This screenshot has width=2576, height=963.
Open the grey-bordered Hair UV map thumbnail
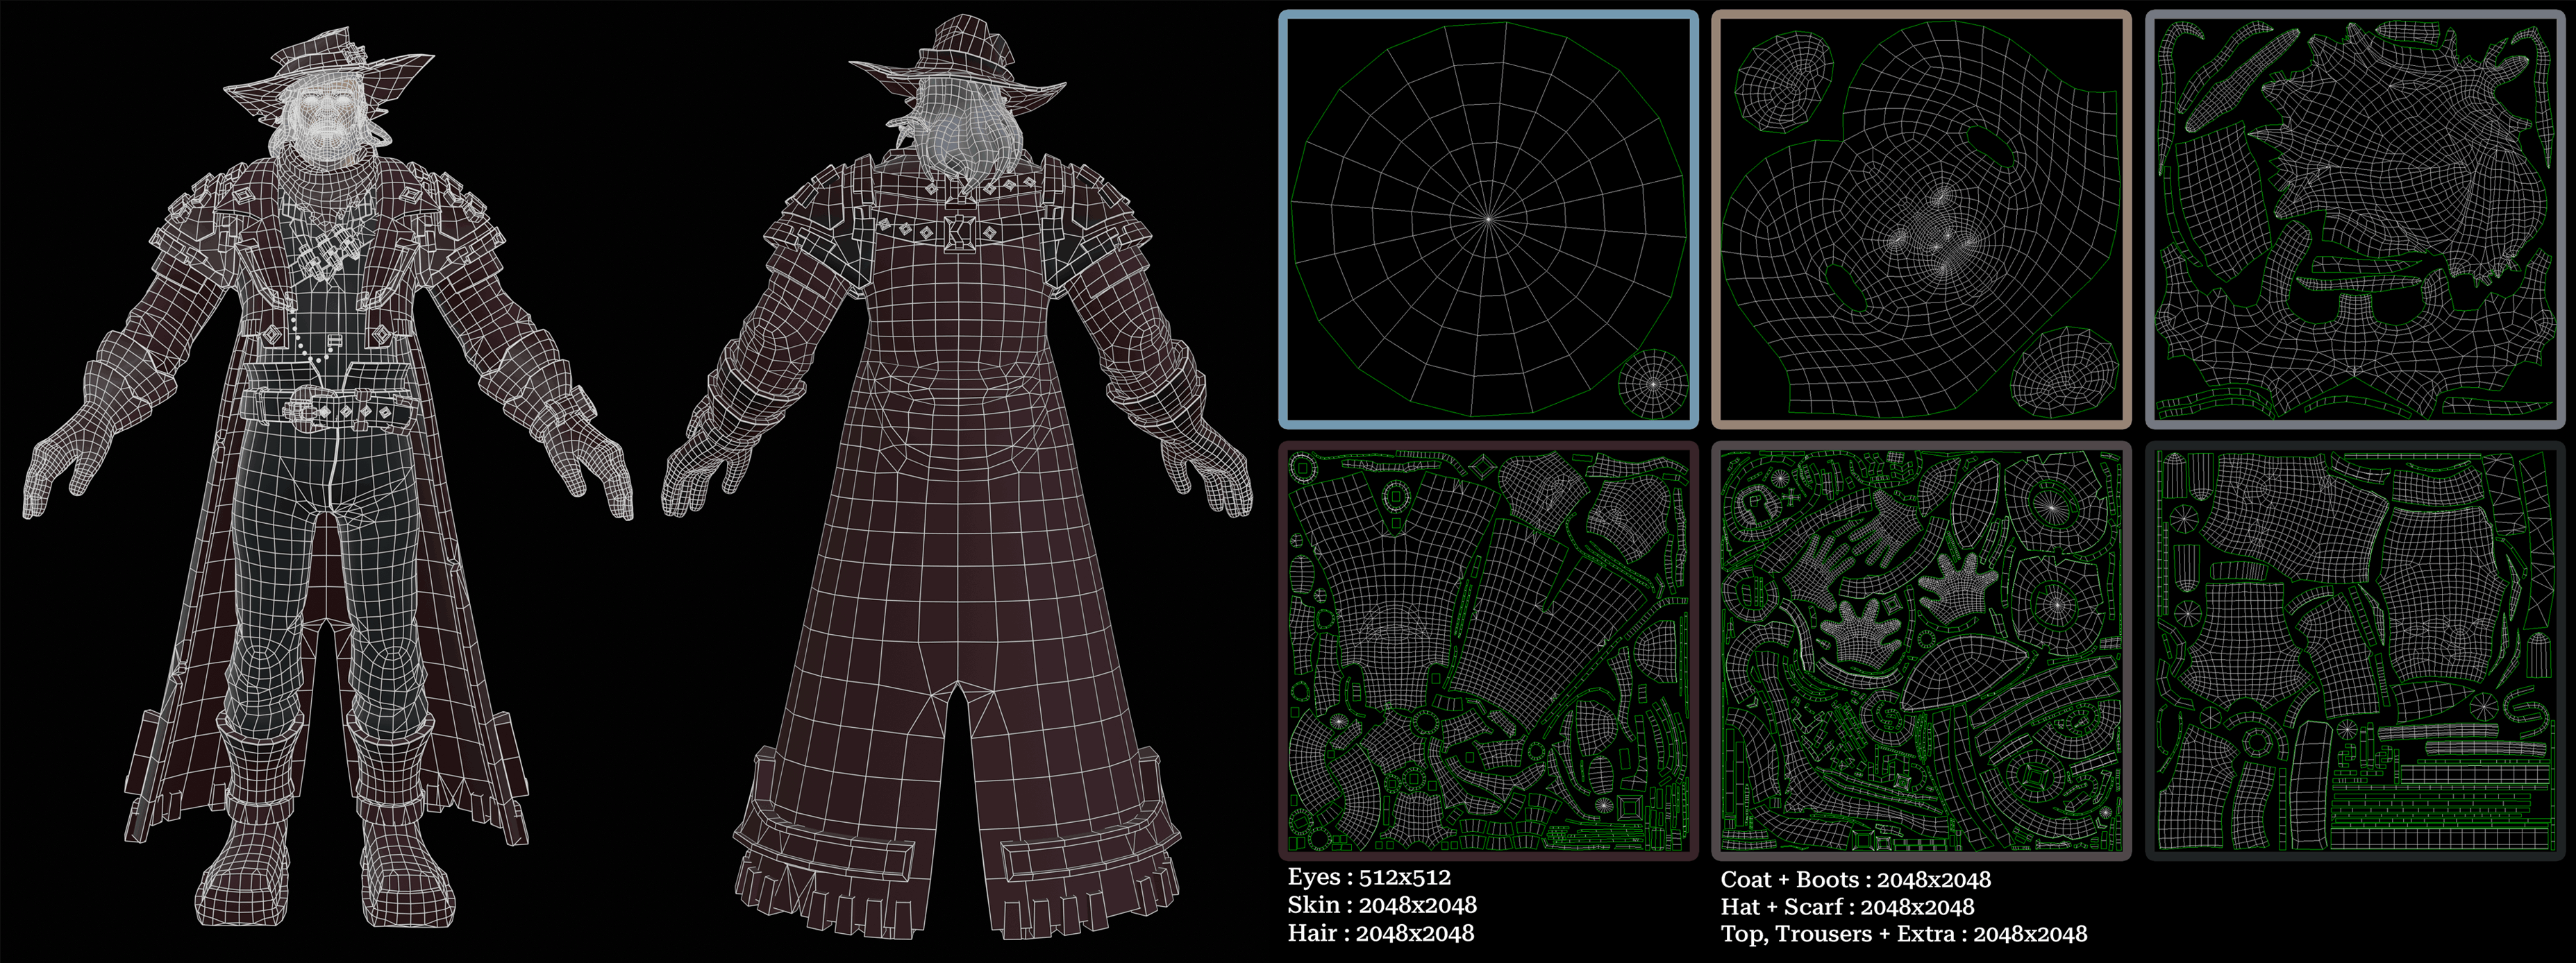pyautogui.click(x=2354, y=219)
